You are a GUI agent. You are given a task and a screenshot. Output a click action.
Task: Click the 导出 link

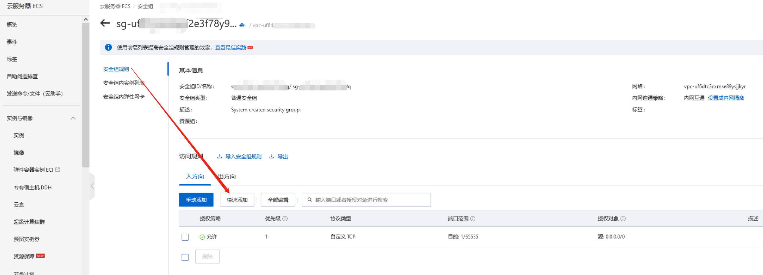coord(282,156)
